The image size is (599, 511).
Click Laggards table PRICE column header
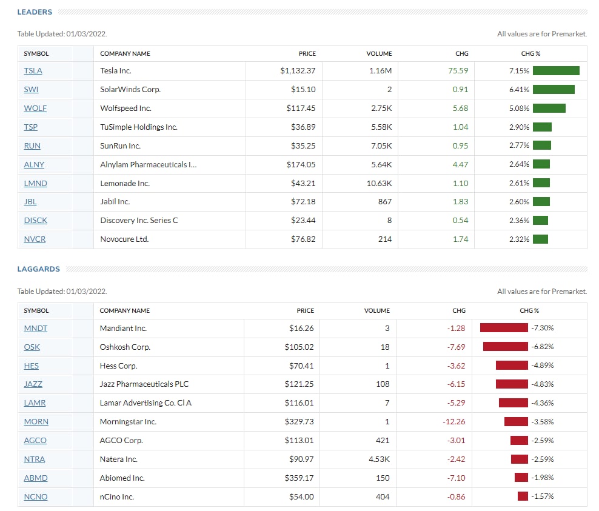click(306, 310)
